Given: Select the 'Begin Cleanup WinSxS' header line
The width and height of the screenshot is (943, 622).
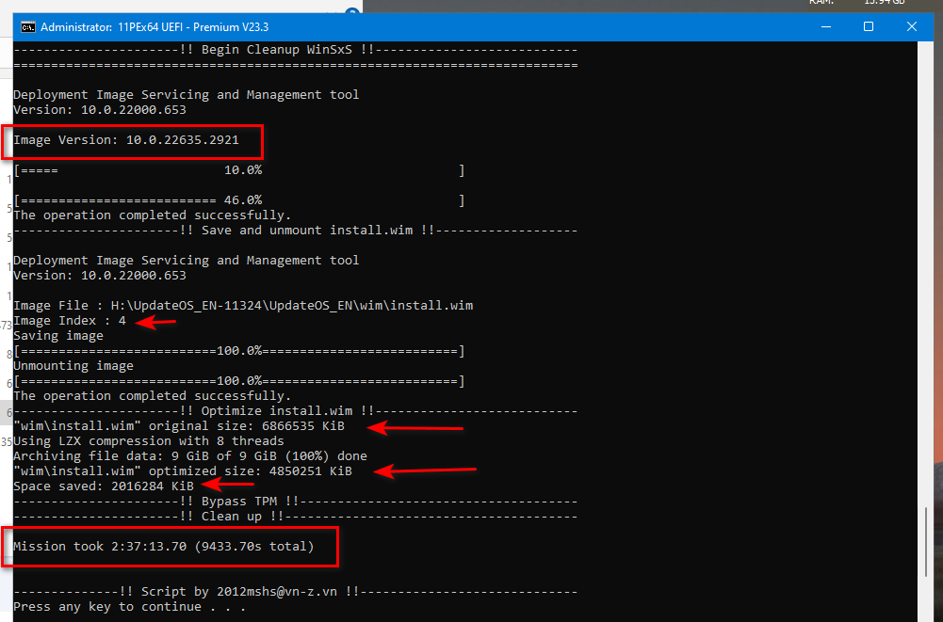Looking at the screenshot, I should (295, 50).
